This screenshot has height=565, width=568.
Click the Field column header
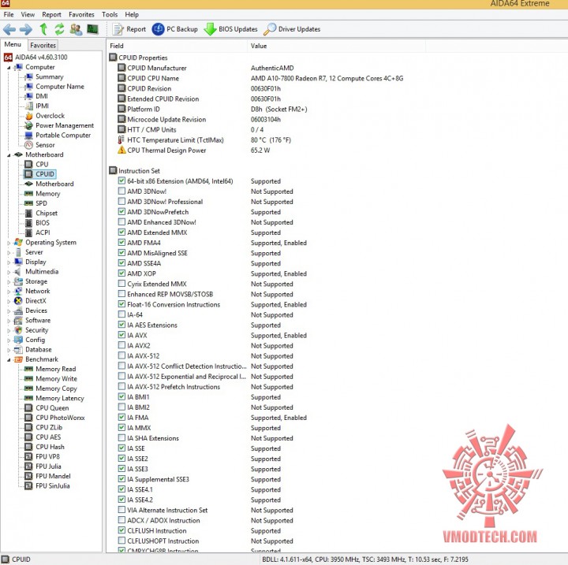click(x=177, y=46)
